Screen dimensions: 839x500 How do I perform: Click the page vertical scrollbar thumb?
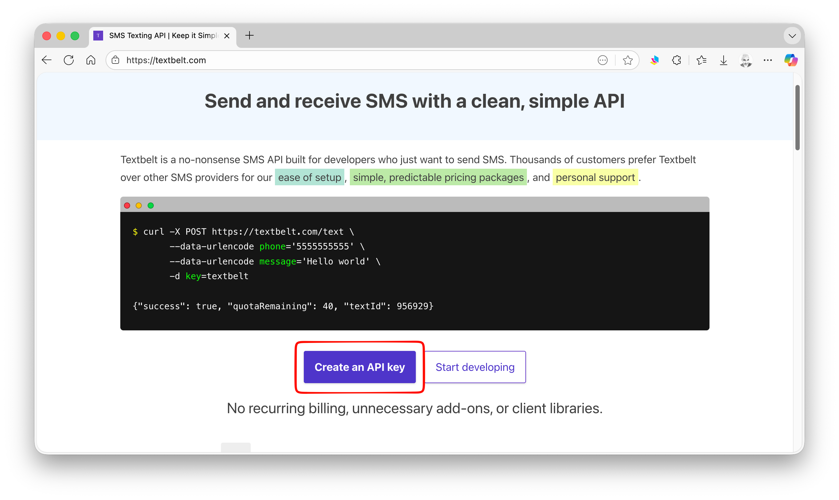coord(797,117)
